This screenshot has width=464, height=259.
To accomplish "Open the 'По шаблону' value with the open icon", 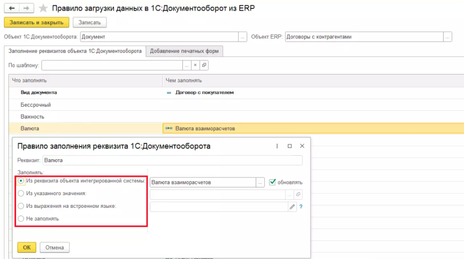I will (204, 65).
